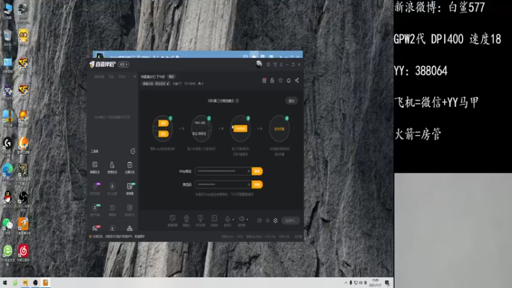Image resolution: width=512 pixels, height=288 pixels.
Task: Add screen capture source
Action: point(172,220)
